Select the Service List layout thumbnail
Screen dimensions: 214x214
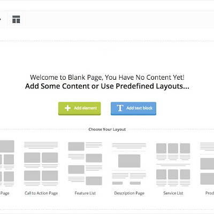click(173, 164)
